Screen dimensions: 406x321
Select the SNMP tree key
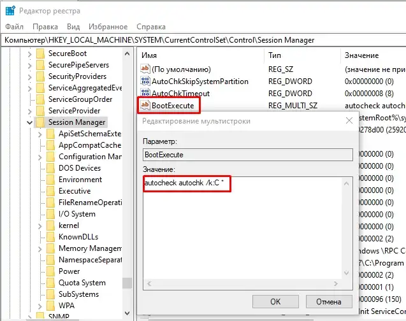click(x=59, y=316)
